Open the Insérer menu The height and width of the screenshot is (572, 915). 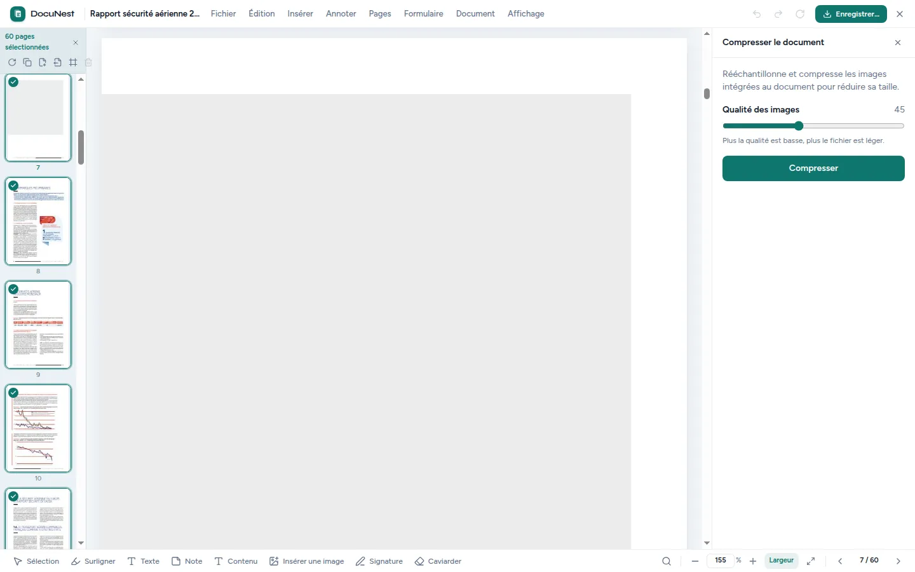(300, 13)
